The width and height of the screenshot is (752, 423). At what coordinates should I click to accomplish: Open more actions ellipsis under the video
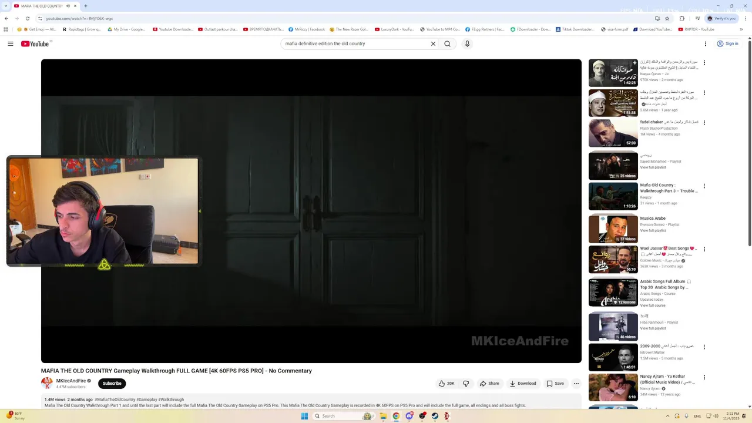[576, 384]
